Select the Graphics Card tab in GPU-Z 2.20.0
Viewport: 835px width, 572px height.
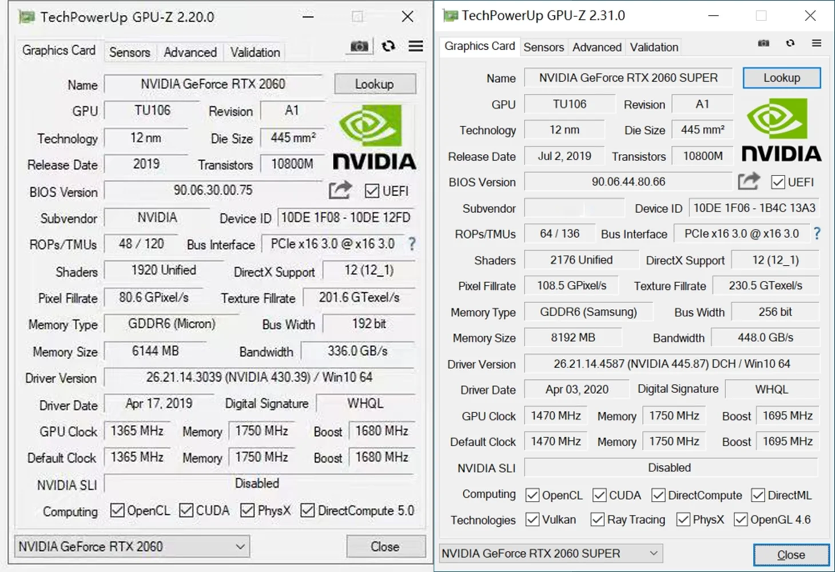(59, 50)
